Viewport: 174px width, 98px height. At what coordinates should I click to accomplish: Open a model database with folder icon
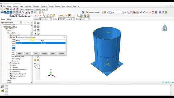pyautogui.click(x=5, y=9)
